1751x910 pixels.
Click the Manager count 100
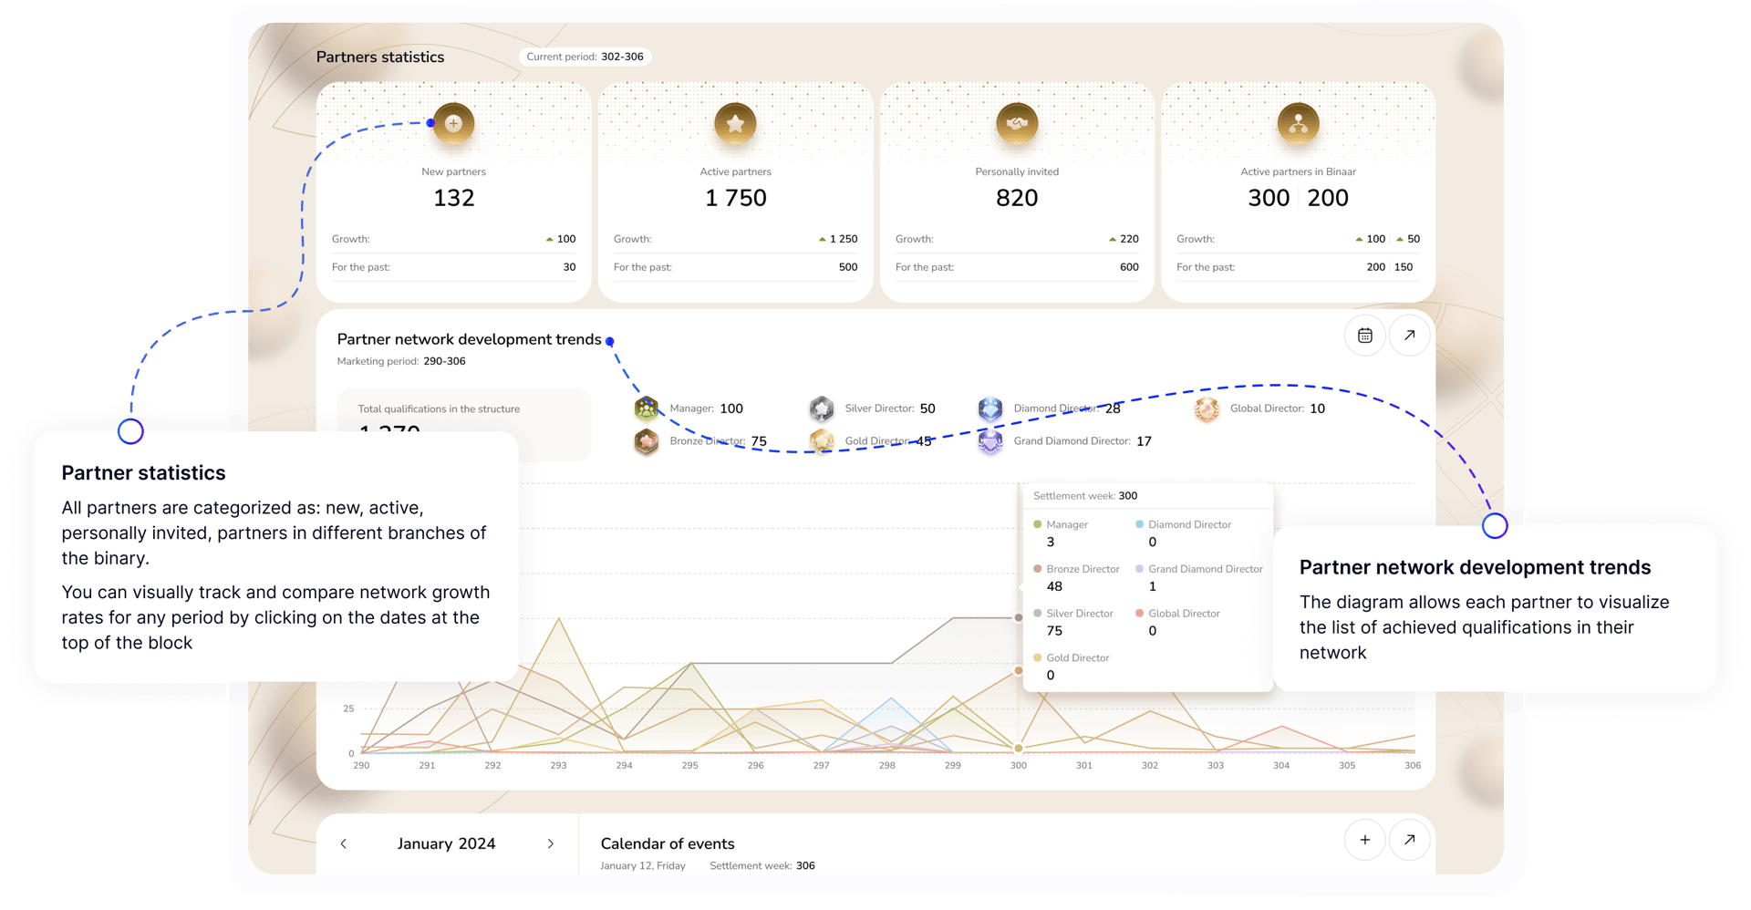coord(731,408)
